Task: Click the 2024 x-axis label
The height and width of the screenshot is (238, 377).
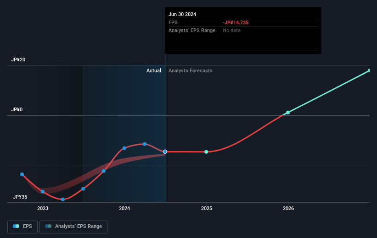Action: pos(124,209)
